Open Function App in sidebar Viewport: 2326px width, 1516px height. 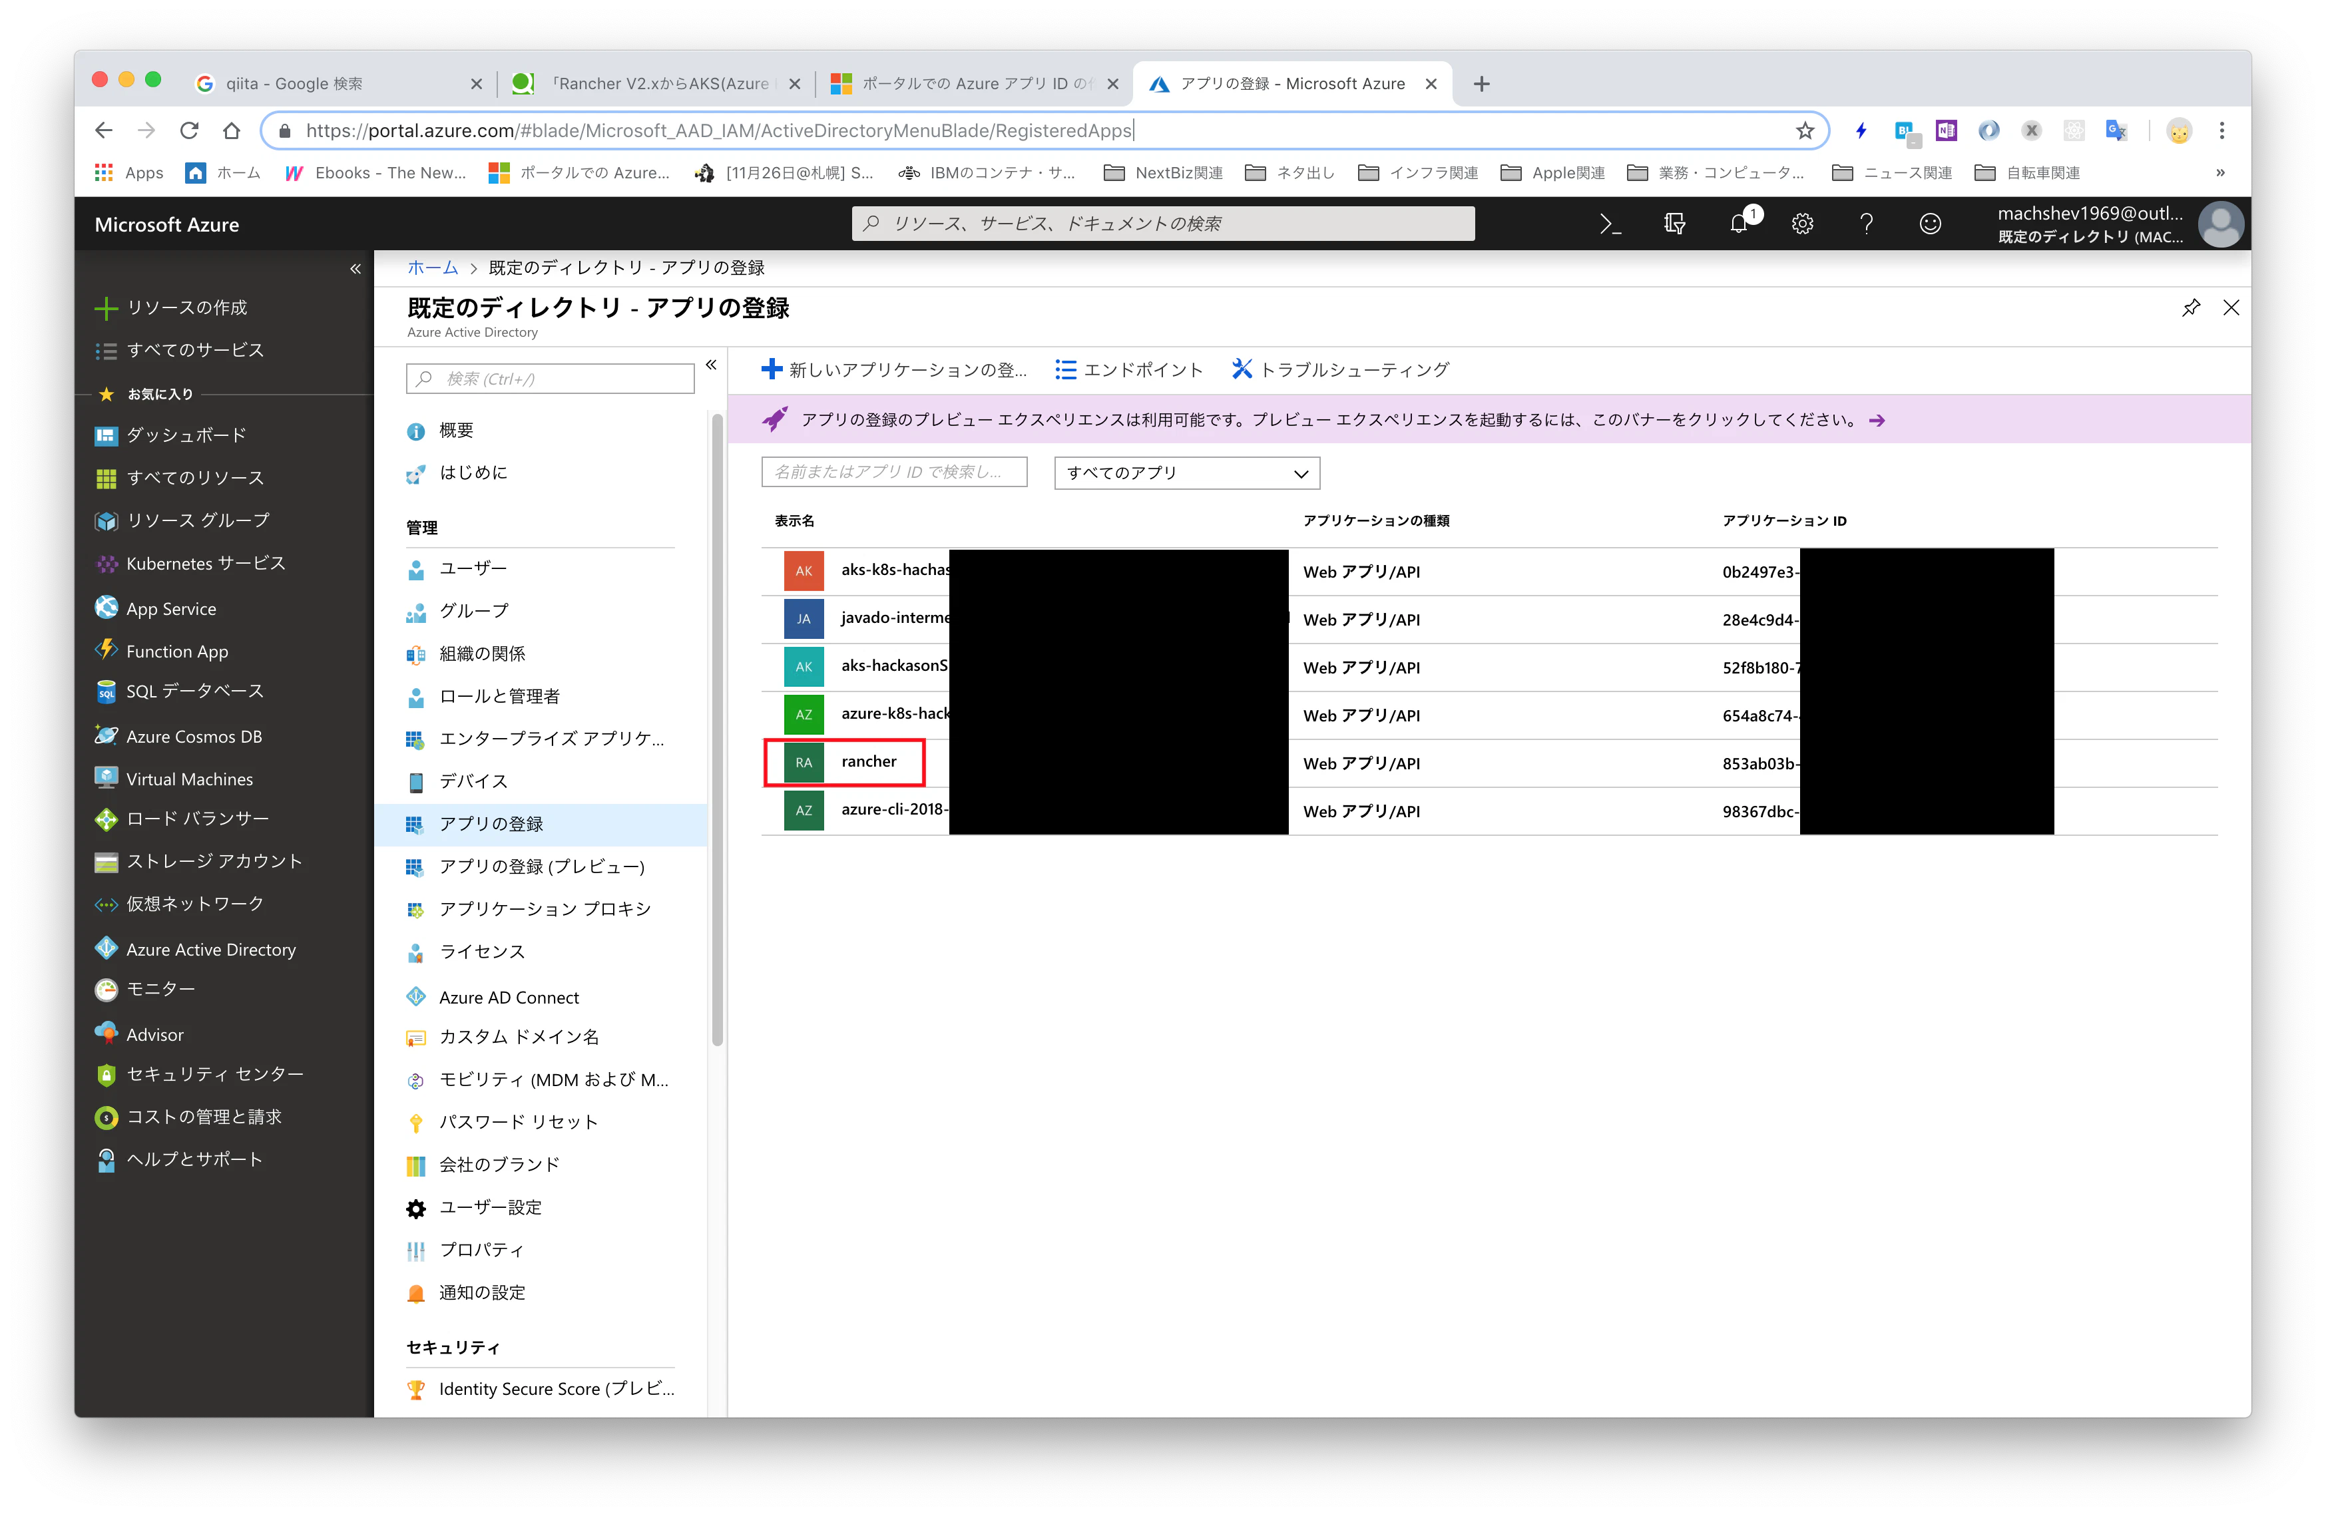[162, 652]
